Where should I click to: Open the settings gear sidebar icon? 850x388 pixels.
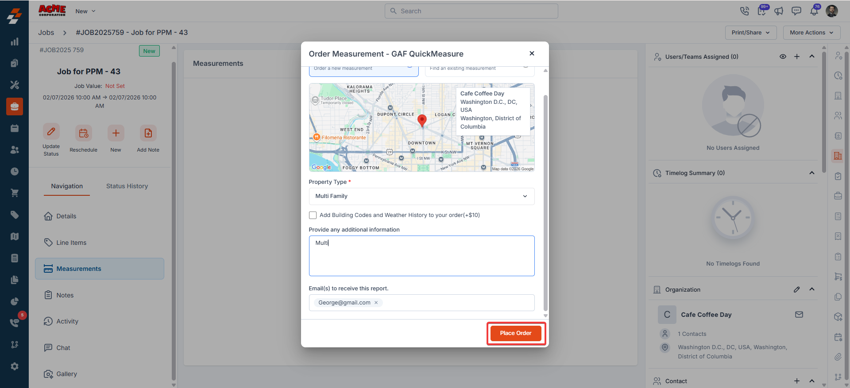15,366
